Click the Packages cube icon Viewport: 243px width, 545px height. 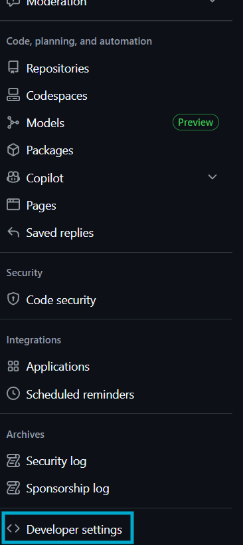point(13,150)
